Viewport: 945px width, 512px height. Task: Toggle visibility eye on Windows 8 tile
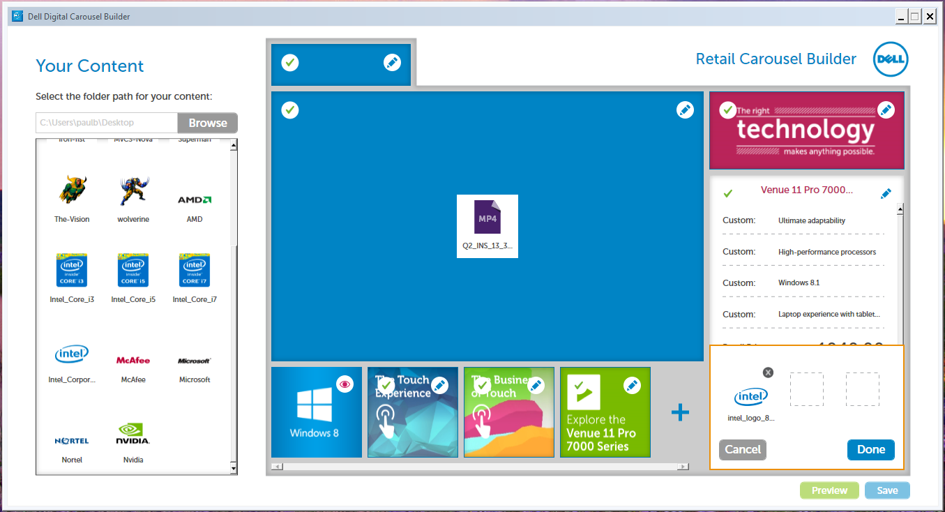[345, 384]
